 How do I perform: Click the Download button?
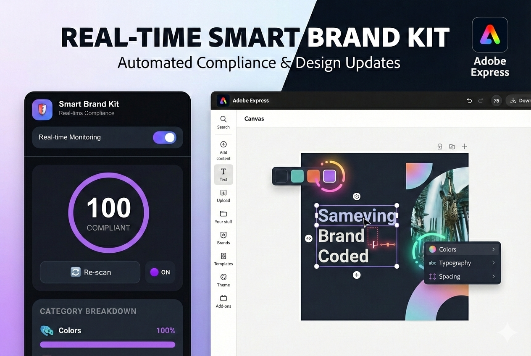point(518,101)
